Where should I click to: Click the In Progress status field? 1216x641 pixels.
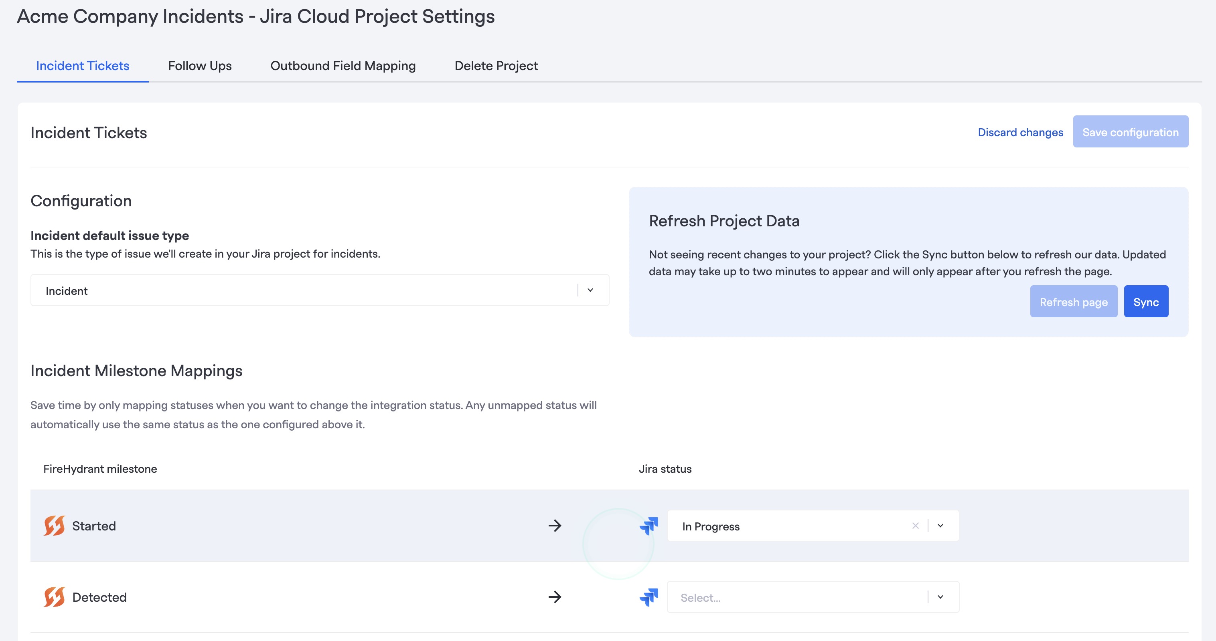(813, 526)
